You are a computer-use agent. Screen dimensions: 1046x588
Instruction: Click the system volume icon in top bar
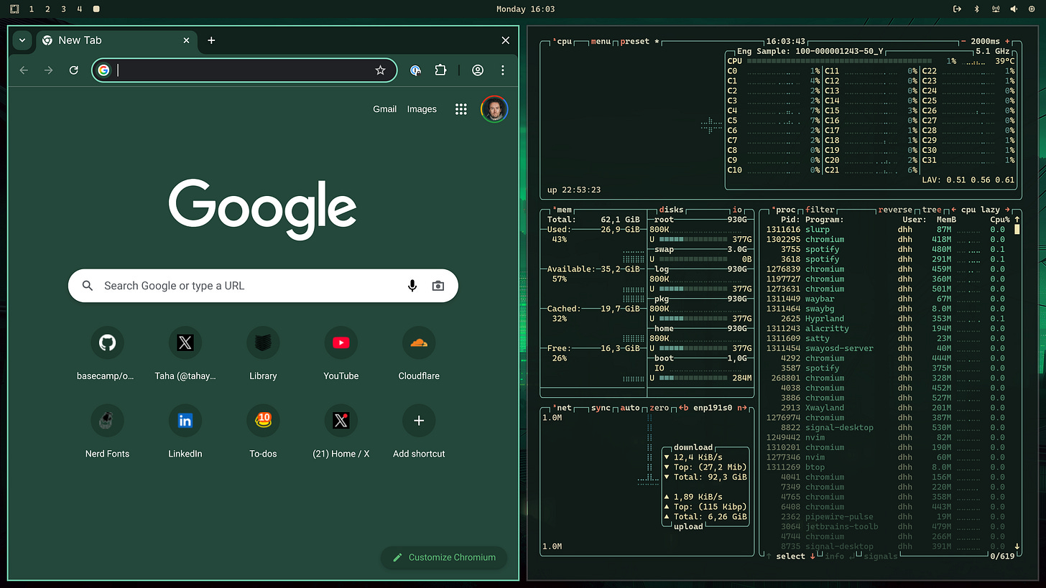coord(1014,9)
